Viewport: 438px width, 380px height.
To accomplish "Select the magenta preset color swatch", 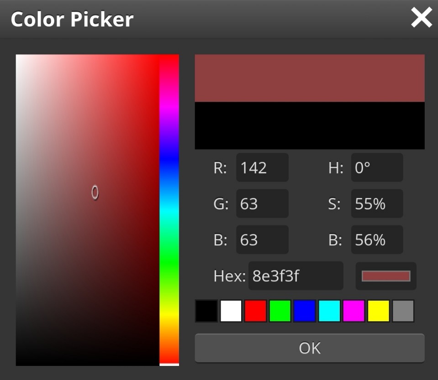I will click(354, 310).
